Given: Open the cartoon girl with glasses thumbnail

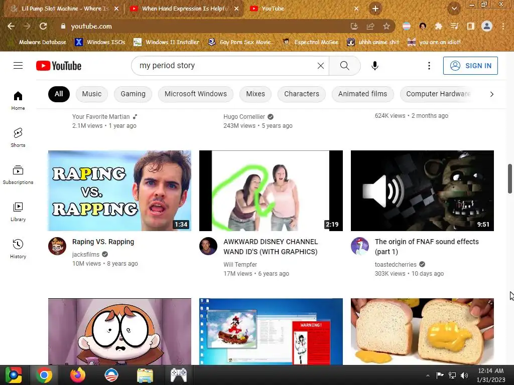Looking at the screenshot, I should point(119,331).
